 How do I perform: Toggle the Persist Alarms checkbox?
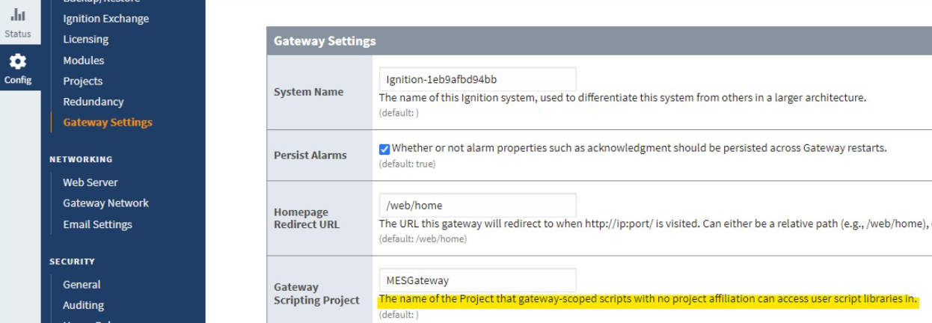tap(384, 148)
